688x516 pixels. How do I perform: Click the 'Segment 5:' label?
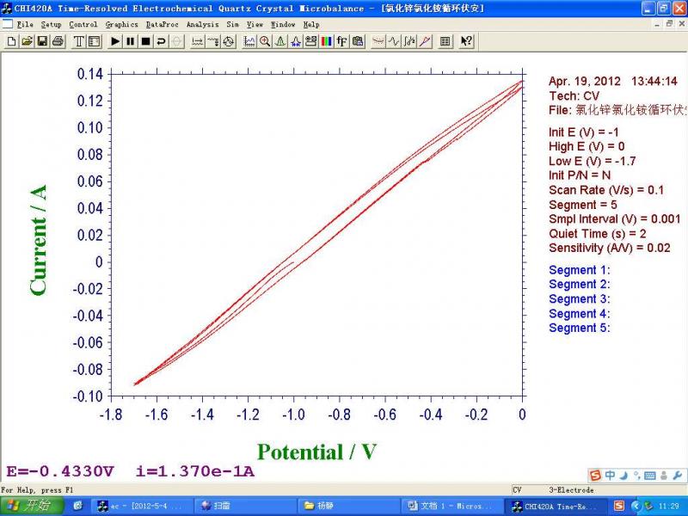(579, 328)
